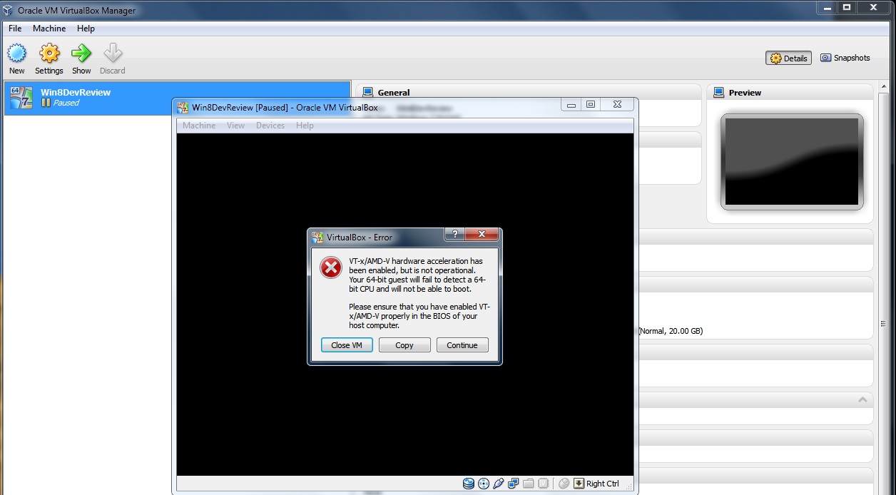Open Devices menu in Win8DevReview window

(270, 126)
